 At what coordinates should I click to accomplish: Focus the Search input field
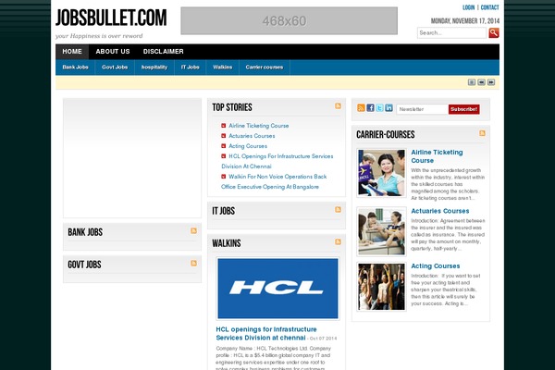point(451,33)
